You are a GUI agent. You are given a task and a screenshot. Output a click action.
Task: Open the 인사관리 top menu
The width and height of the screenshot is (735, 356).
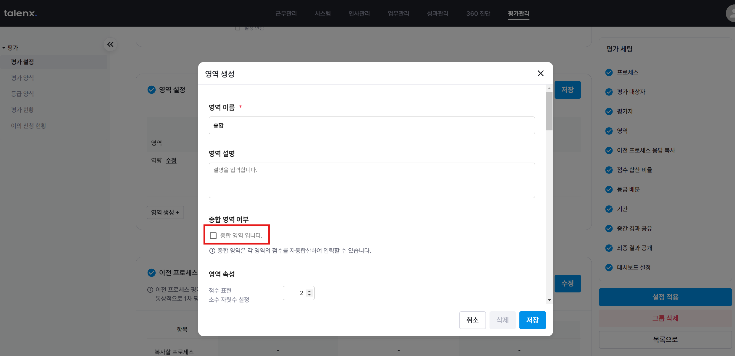(x=359, y=13)
